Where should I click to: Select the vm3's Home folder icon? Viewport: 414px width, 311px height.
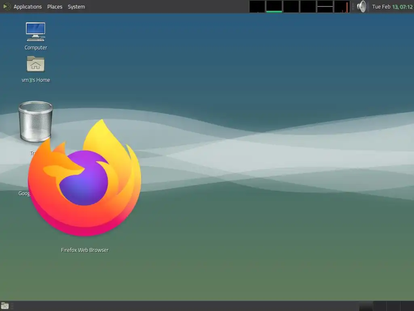[x=36, y=64]
